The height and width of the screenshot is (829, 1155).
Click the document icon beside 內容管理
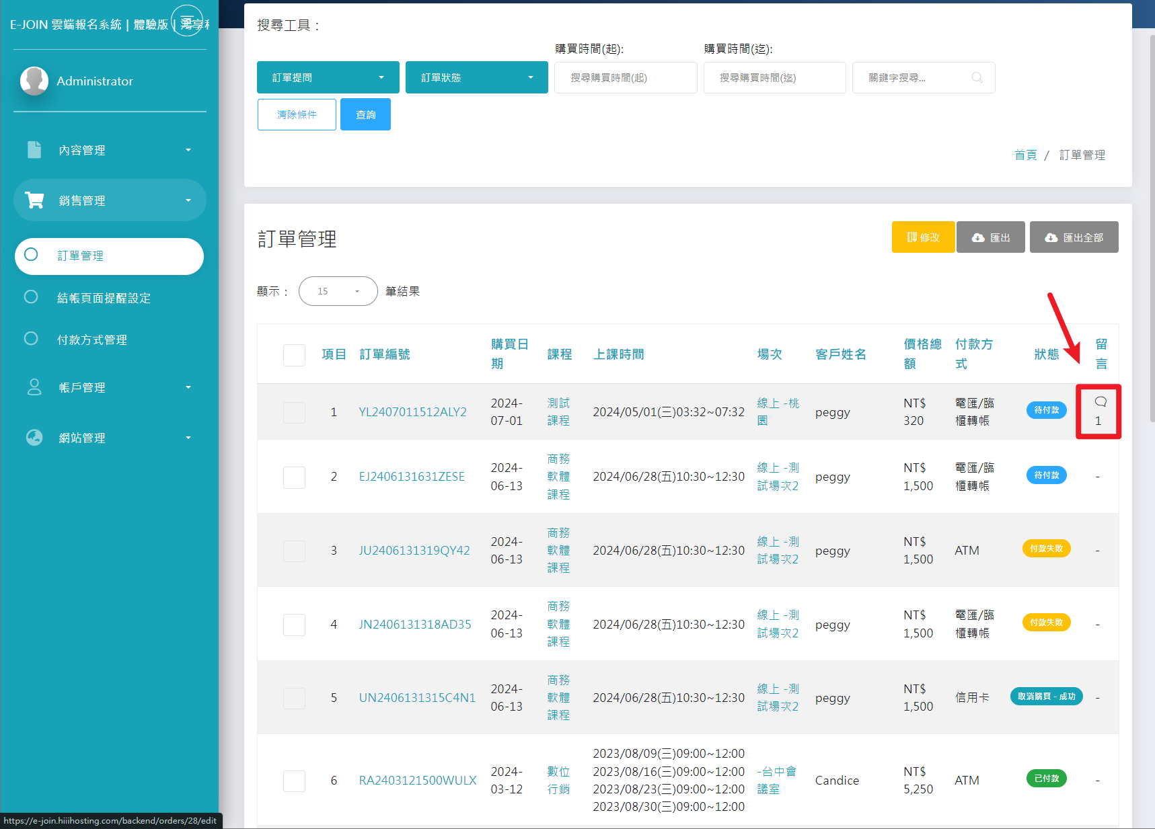coord(34,149)
